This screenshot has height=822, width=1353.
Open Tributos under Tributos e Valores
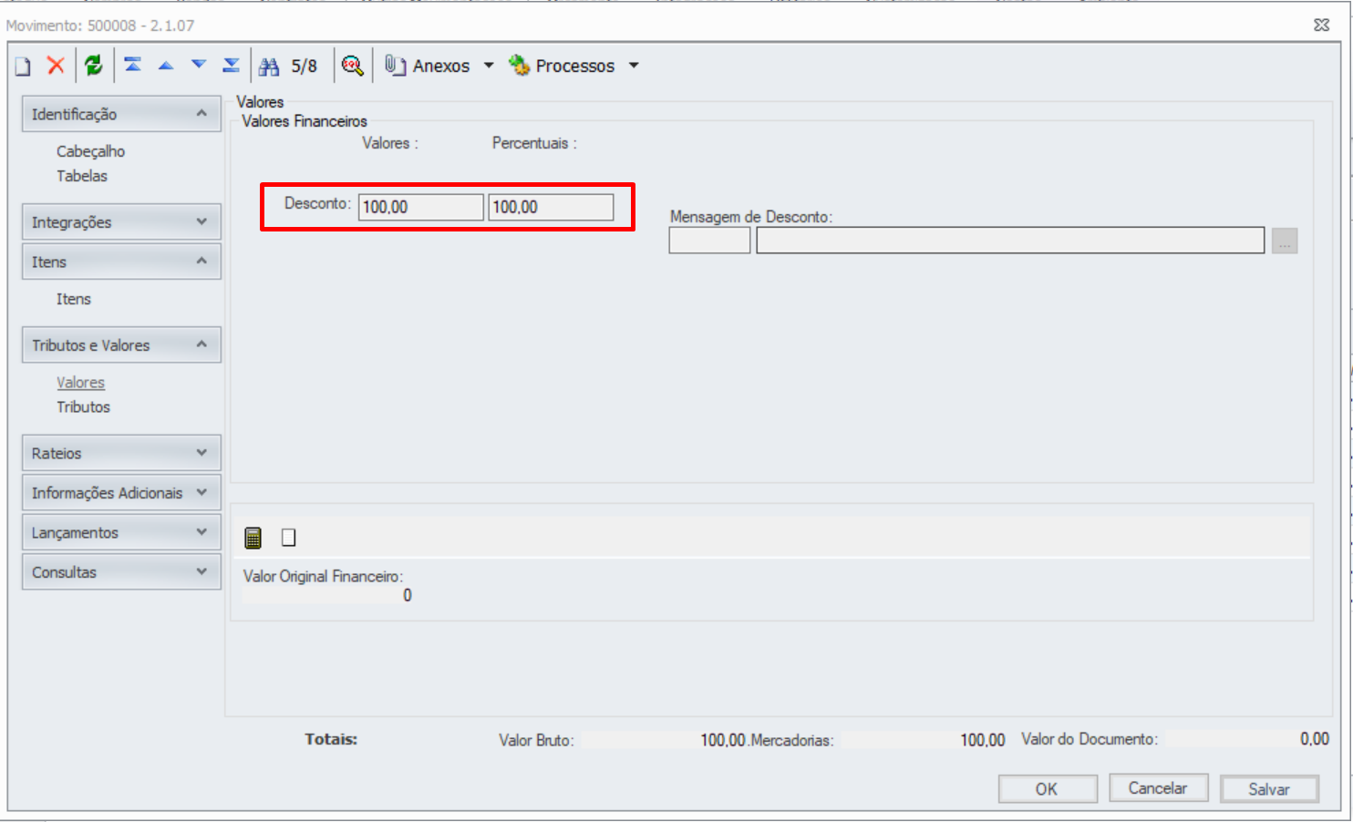(x=83, y=407)
